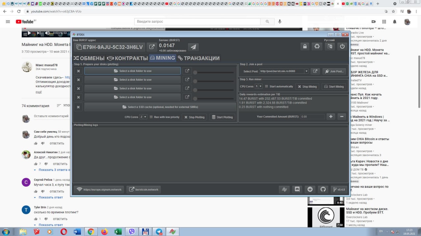Image resolution: width=421 pixels, height=236 pixels.
Task: Switch to the КОНТРАКТЫ tab
Action: [x=127, y=58]
